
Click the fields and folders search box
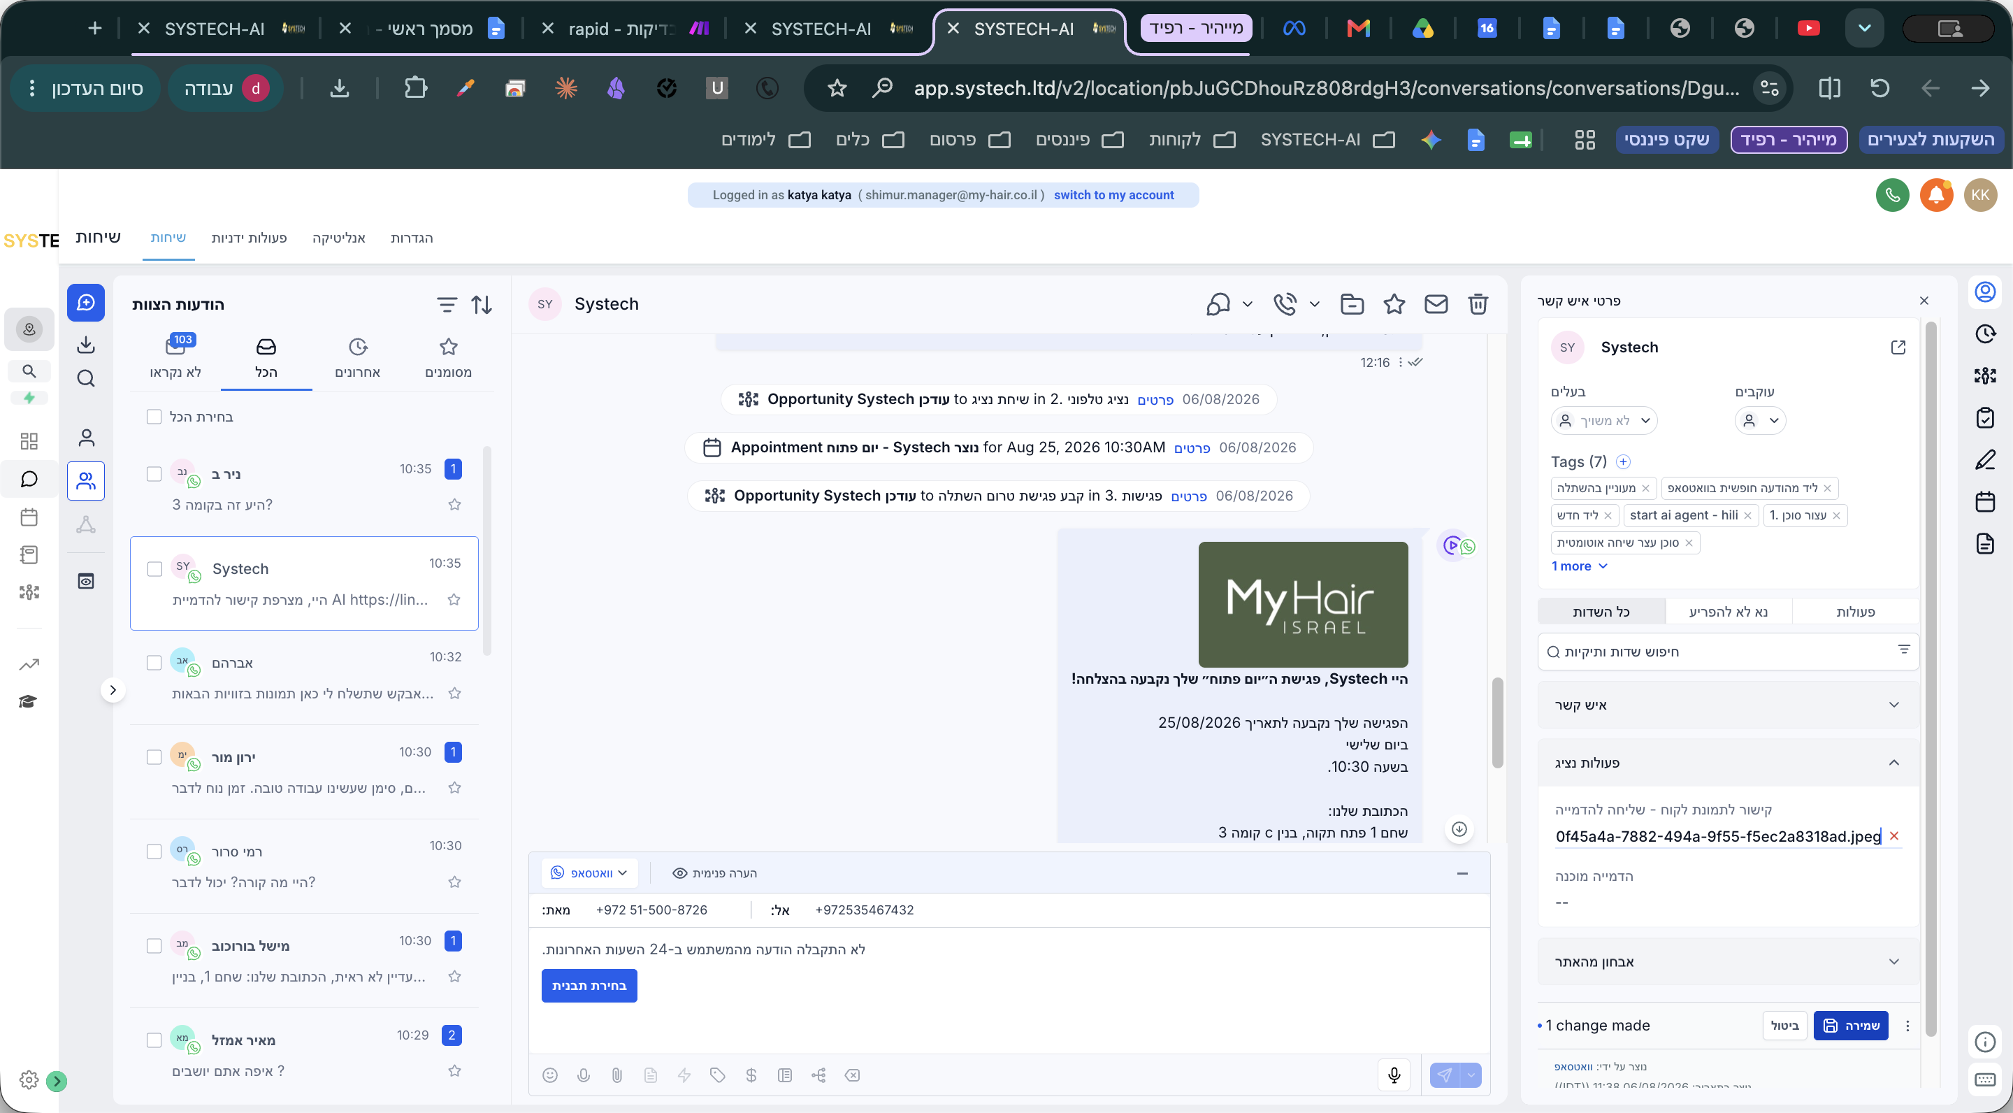[x=1727, y=651]
